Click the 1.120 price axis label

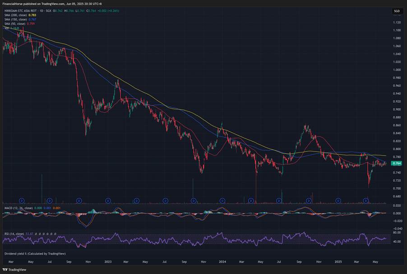tap(397, 23)
